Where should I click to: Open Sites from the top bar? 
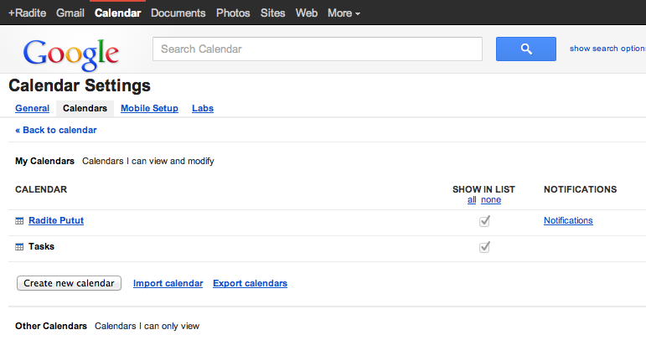pyautogui.click(x=273, y=13)
